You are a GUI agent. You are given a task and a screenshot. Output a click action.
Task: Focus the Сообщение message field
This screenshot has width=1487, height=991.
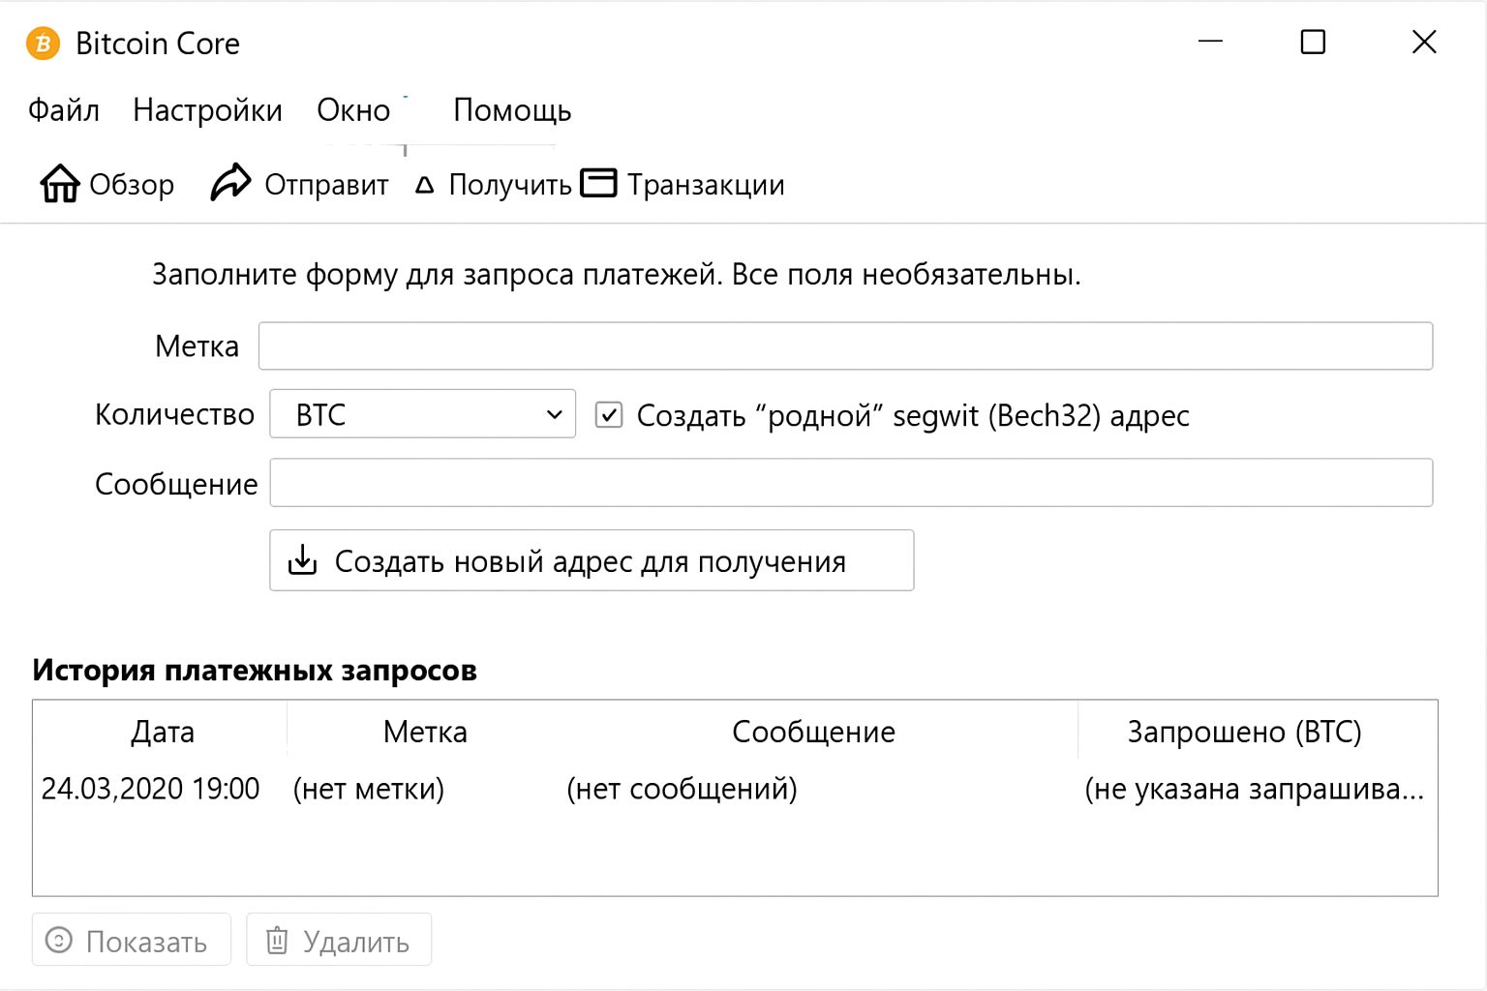[x=850, y=483]
